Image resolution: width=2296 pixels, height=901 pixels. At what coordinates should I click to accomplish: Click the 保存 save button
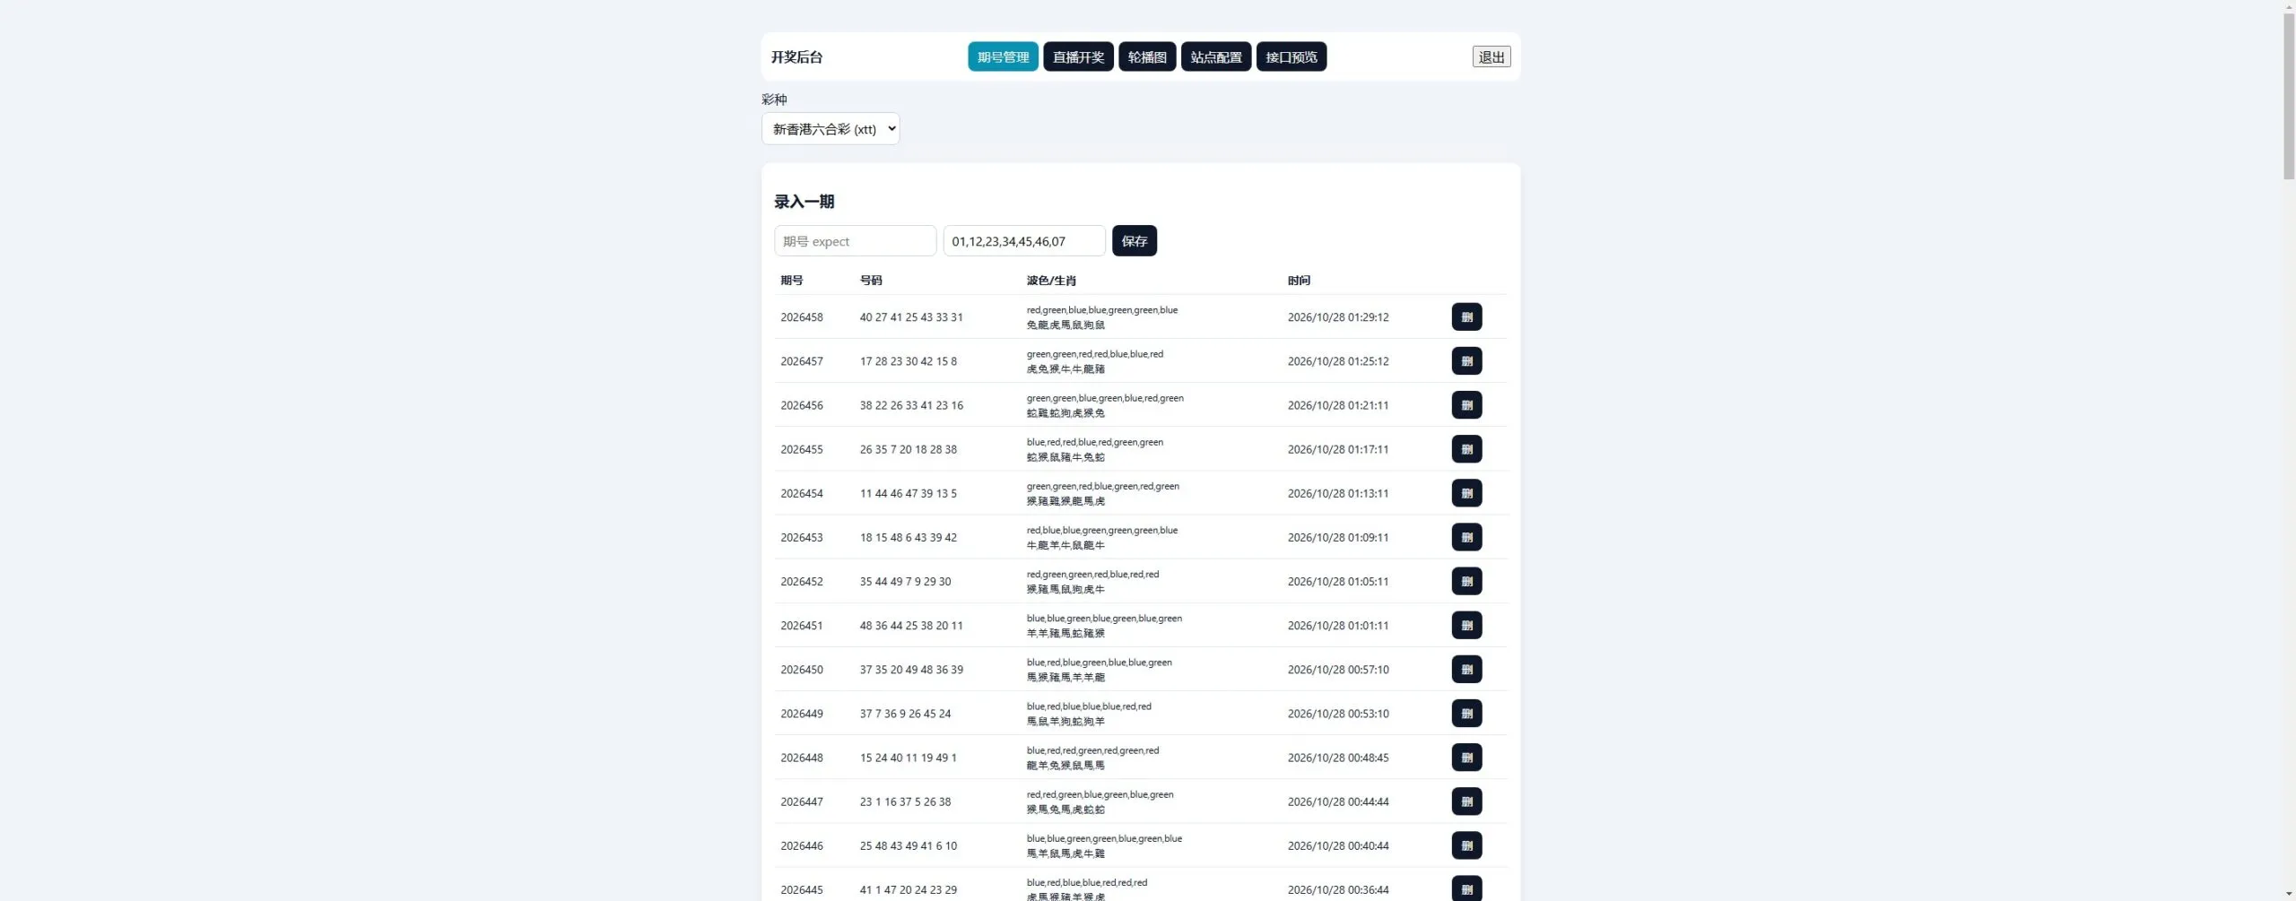1135,240
